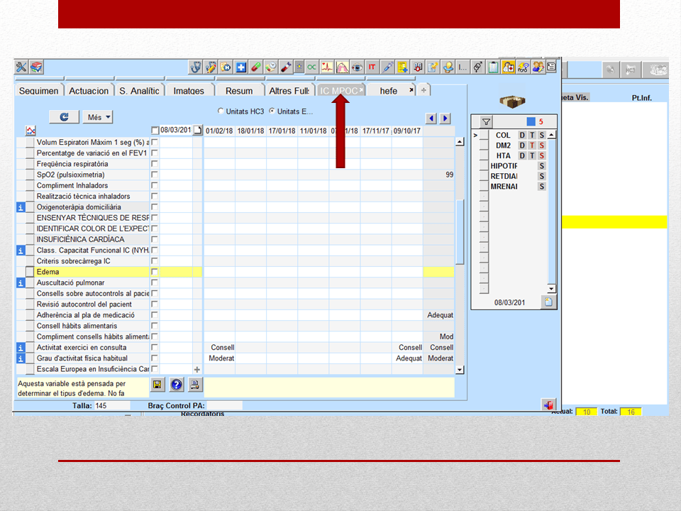Viewport: 681px width, 511px height.
Task: Open the blue question mark help icon
Action: pyautogui.click(x=177, y=384)
